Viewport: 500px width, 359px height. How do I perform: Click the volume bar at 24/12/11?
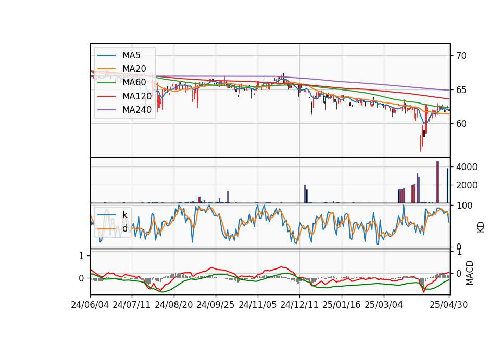305,194
